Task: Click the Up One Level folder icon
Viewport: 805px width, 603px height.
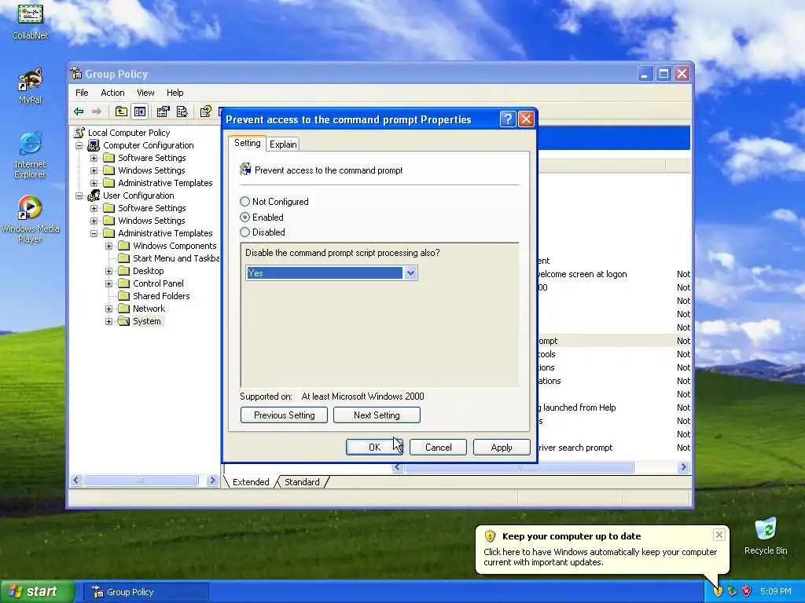Action: coord(121,111)
